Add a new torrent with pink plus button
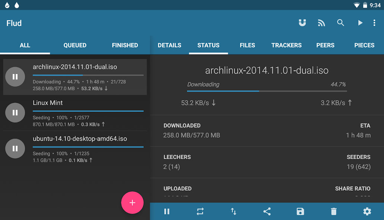The image size is (384, 220). click(x=132, y=203)
